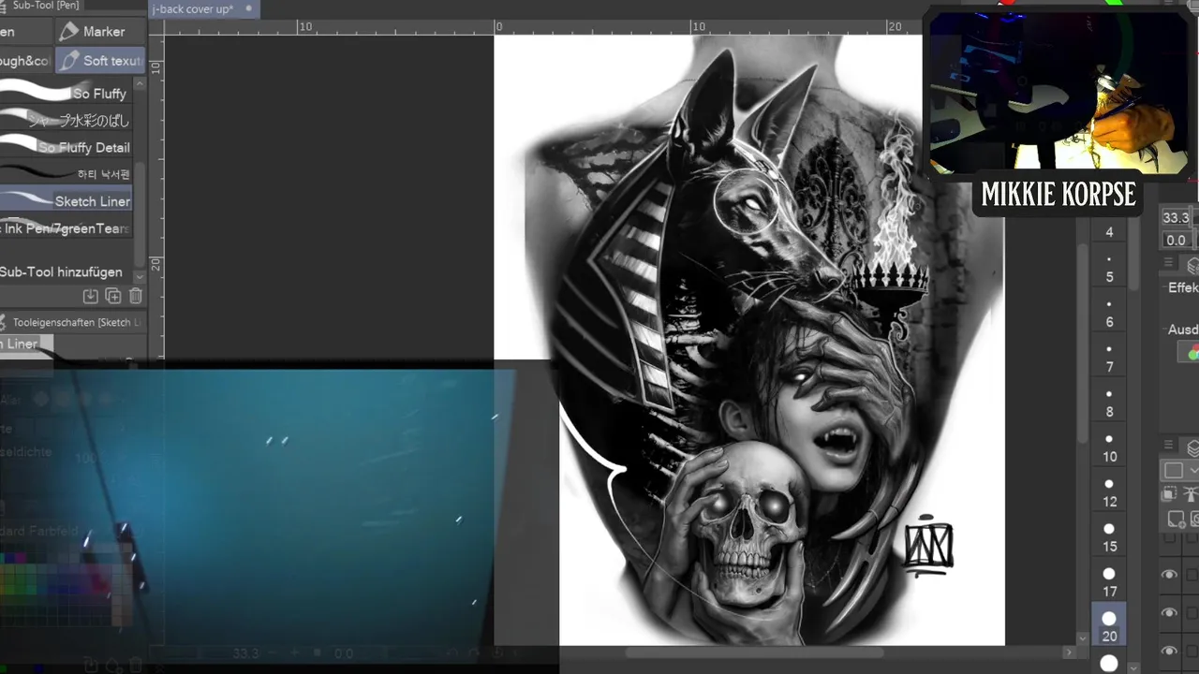Click the 33.3 zoom value field
The height and width of the screenshot is (674, 1199).
(1176, 218)
